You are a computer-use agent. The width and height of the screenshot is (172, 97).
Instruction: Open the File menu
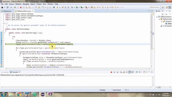pyautogui.click(x=2, y=4)
